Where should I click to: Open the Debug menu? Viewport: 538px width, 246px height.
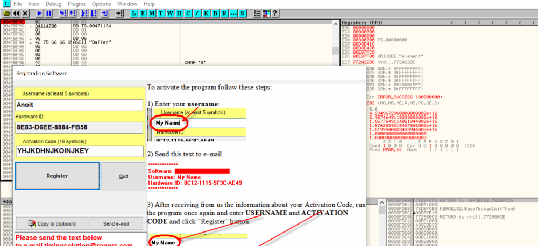point(59,4)
